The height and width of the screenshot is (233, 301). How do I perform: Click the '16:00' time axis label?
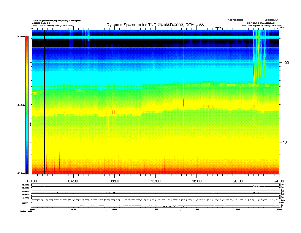click(197, 181)
